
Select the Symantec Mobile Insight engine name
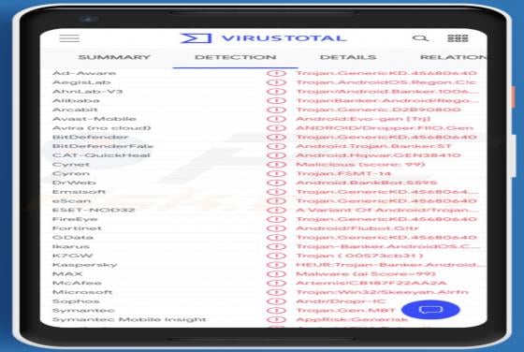pyautogui.click(x=129, y=320)
